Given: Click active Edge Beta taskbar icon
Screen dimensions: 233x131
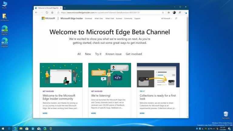Looking at the screenshot, I should pos(15,129).
